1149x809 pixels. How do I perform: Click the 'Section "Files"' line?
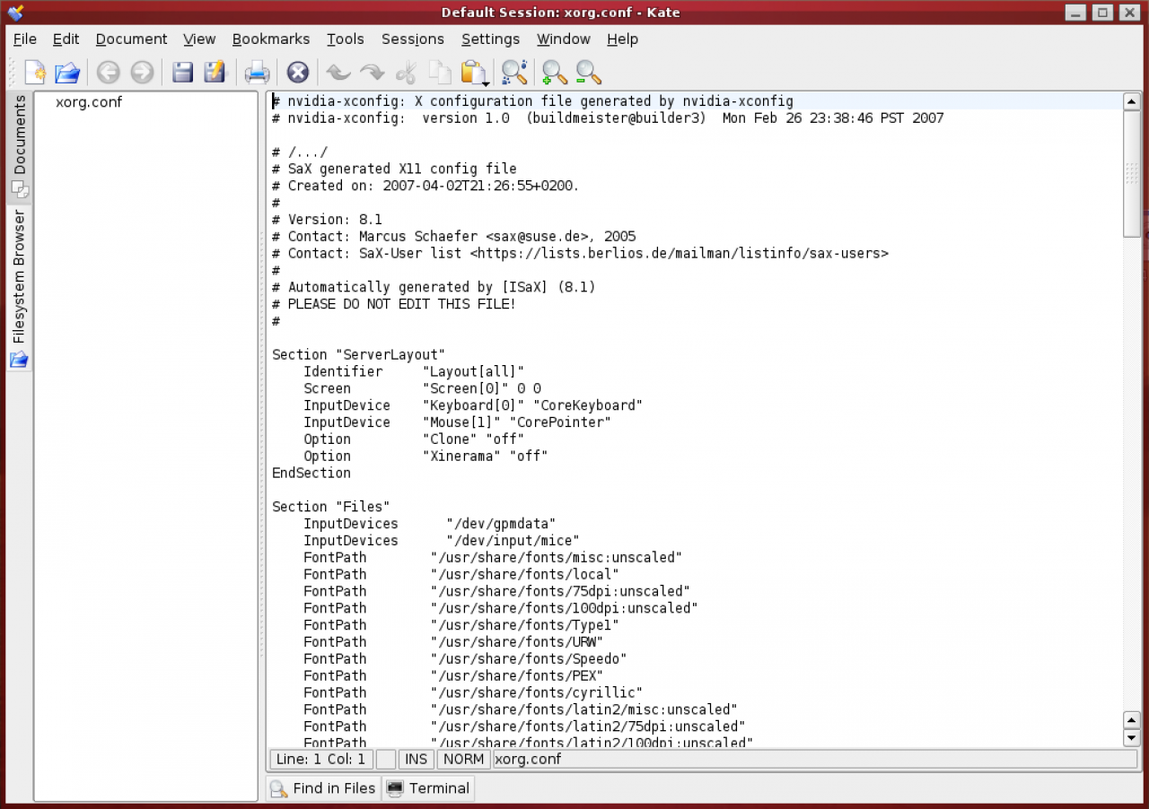331,507
